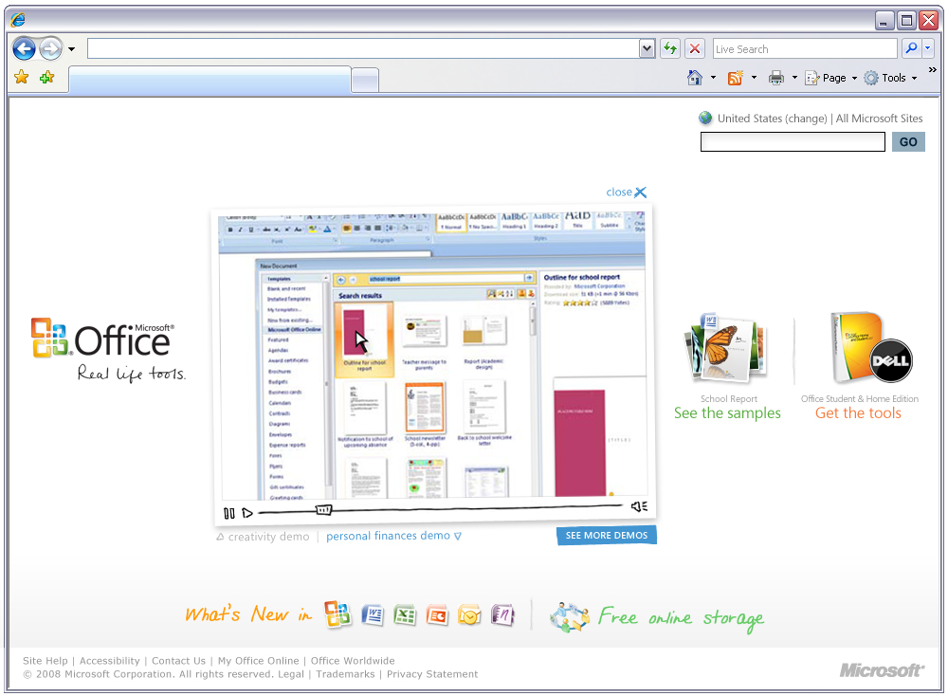Print page using printer icon
This screenshot has height=696, width=948.
coord(776,78)
